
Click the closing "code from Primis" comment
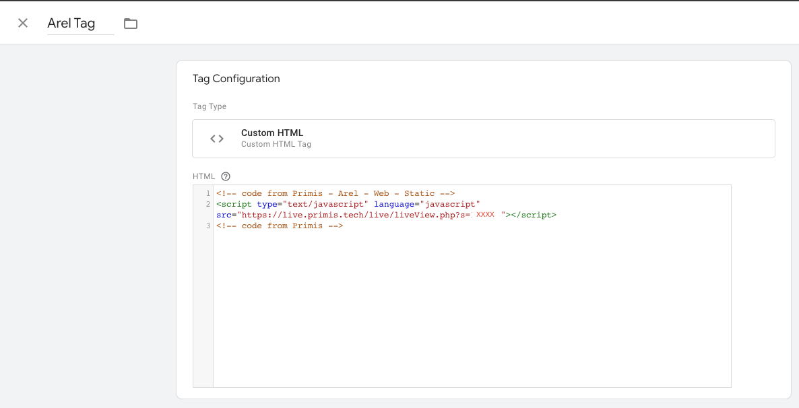279,226
